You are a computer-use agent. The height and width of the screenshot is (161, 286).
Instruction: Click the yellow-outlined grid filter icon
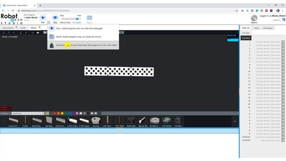click(47, 113)
